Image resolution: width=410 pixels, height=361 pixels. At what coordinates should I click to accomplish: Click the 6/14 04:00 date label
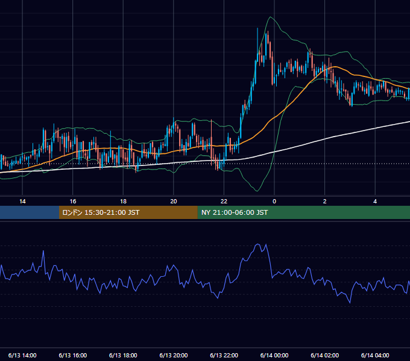[375, 355]
